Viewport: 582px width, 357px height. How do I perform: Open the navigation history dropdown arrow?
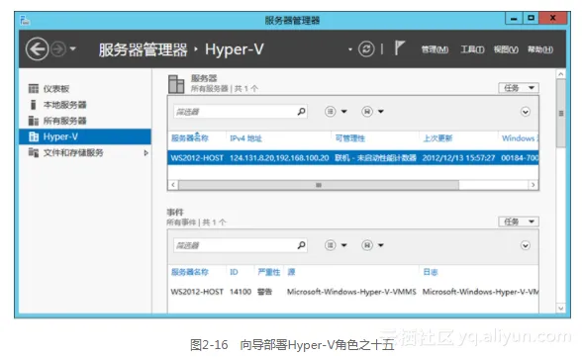click(x=73, y=48)
